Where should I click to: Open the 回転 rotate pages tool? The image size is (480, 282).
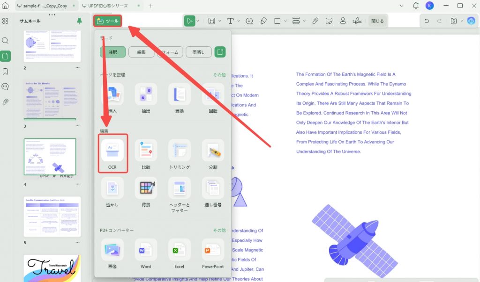213,98
